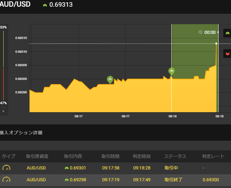Click the 0.69310 price axis label
Image resolution: width=231 pixels, height=188 pixels.
coord(21,51)
